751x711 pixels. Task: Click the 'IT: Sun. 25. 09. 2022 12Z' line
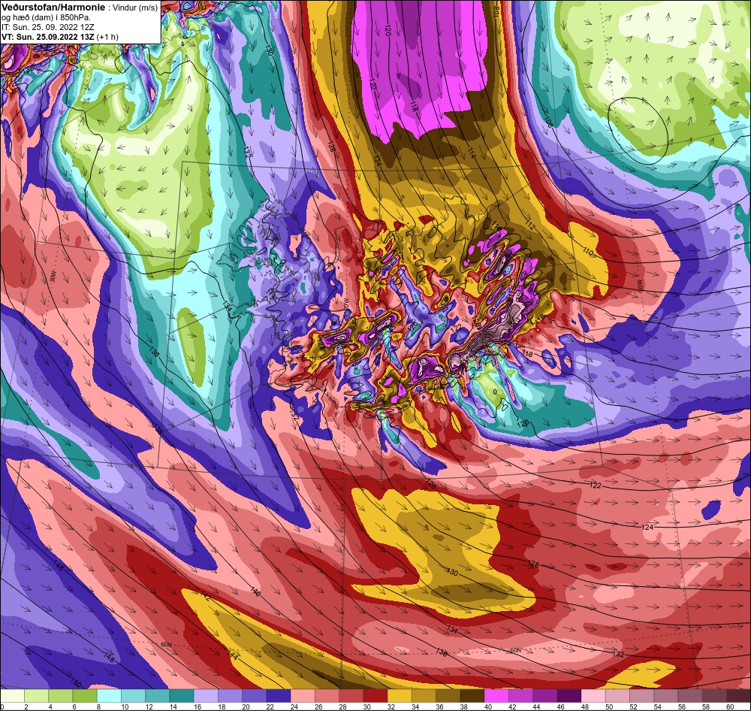click(50, 27)
